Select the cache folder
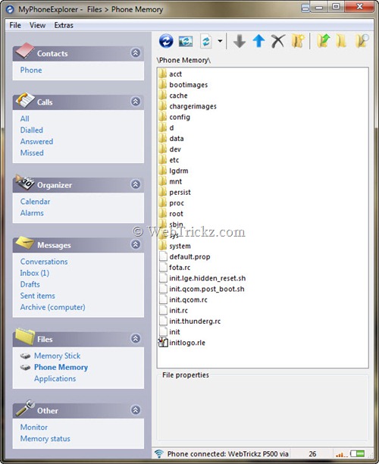The width and height of the screenshot is (379, 464). (178, 96)
